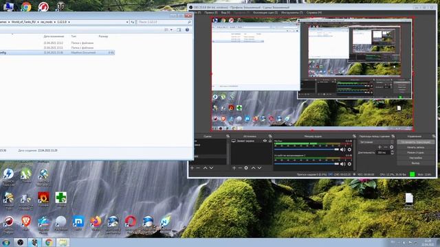The height and width of the screenshot is (247, 440).
Task: Select the Firefox desktop shortcut
Action: click(x=96, y=222)
